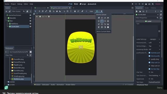
Task: Open the node documentation icon in Inspector
Action: pos(161,15)
